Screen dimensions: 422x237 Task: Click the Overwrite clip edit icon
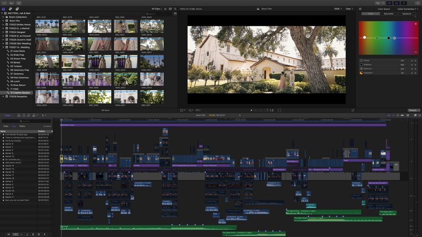34,115
